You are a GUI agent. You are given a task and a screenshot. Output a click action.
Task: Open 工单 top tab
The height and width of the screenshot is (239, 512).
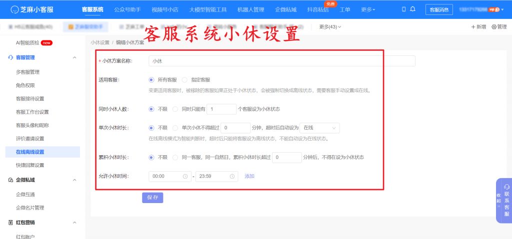[x=345, y=9]
